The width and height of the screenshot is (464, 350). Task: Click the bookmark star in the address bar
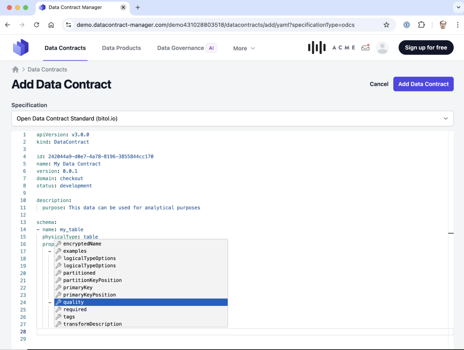[386, 25]
